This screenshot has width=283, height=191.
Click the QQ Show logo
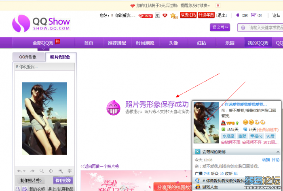pyautogui.click(x=41, y=23)
